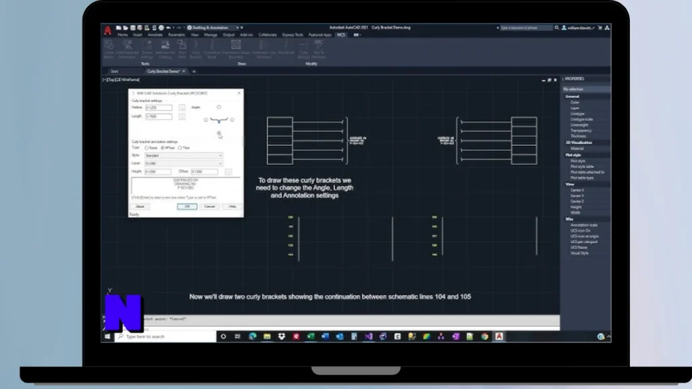Click Undo arrow in quick access toolbar
The height and width of the screenshot is (389, 692).
(x=168, y=28)
